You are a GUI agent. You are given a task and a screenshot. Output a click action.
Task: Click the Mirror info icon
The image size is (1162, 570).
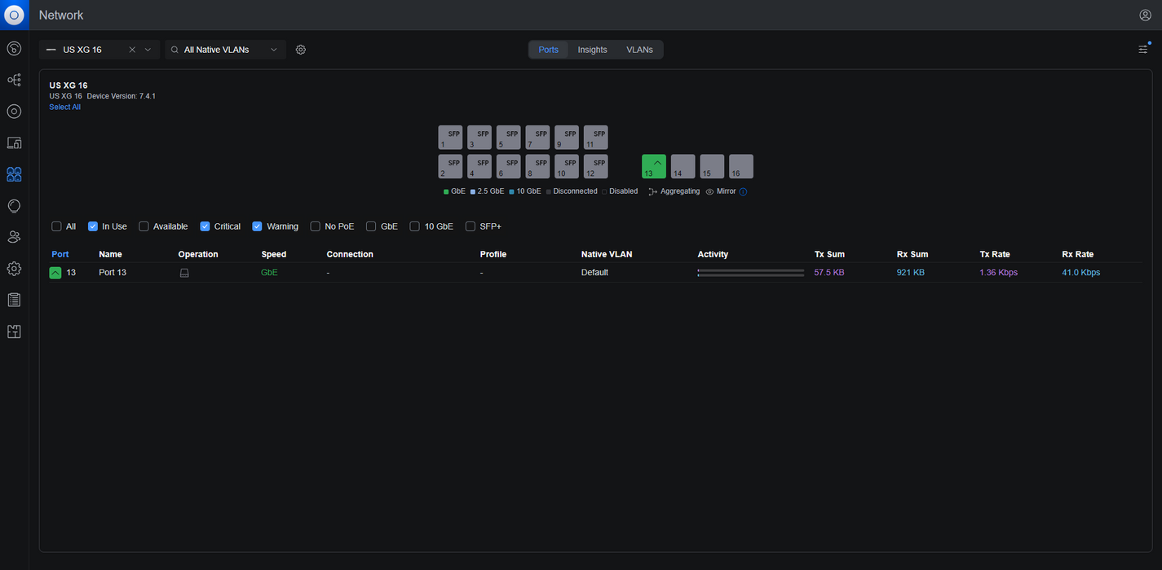click(743, 192)
